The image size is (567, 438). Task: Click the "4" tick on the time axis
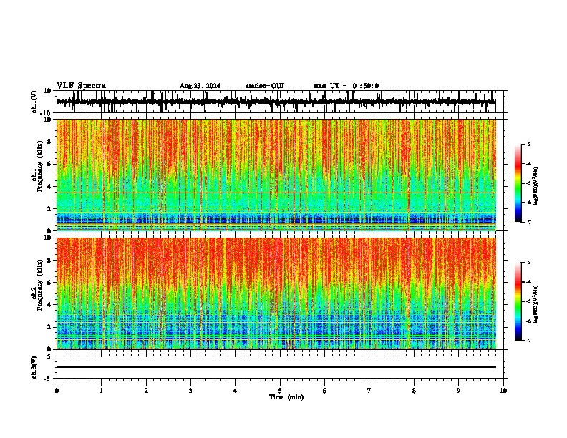point(236,391)
